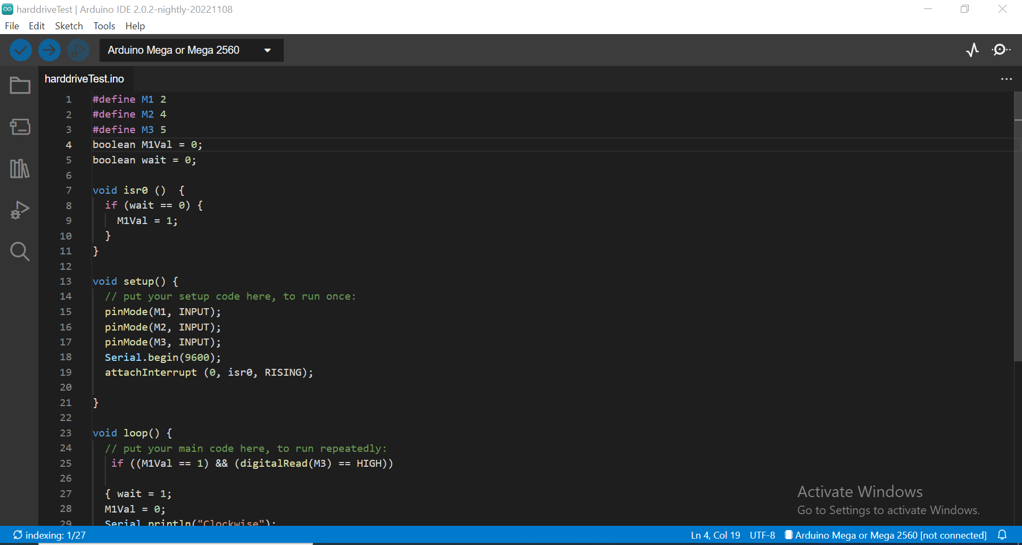Click the Verify sketch checkmark button
The image size is (1022, 545).
click(21, 51)
